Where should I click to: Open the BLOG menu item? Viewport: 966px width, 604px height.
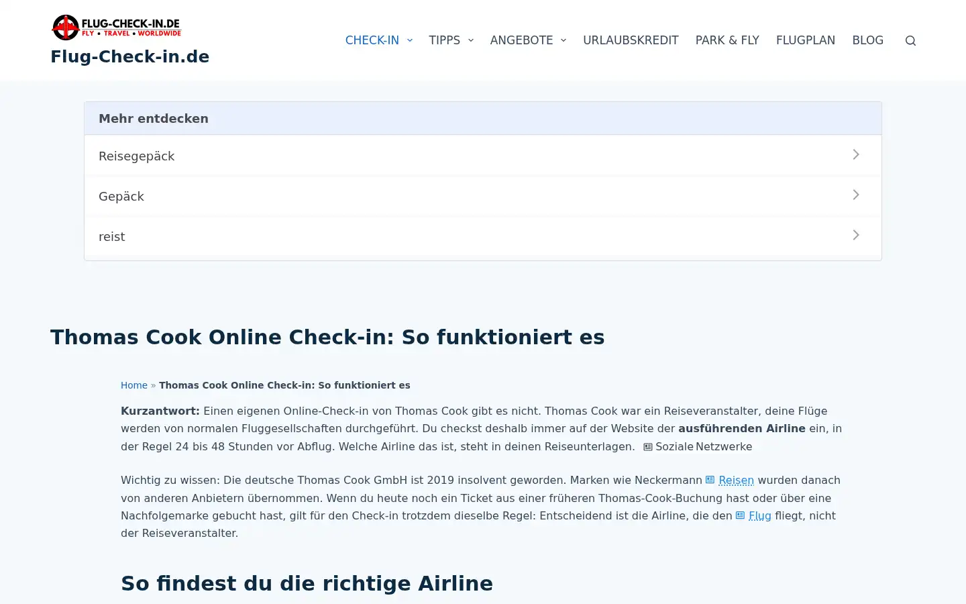867,40
